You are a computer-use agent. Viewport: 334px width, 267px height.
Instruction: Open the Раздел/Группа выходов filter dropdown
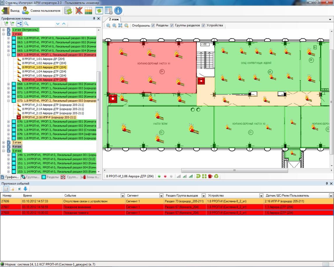pyautogui.click(x=204, y=196)
